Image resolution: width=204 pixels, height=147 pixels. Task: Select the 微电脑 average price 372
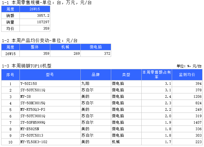pos(96,53)
